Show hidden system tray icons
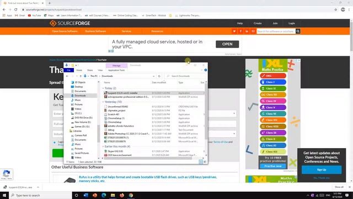 point(308,195)
